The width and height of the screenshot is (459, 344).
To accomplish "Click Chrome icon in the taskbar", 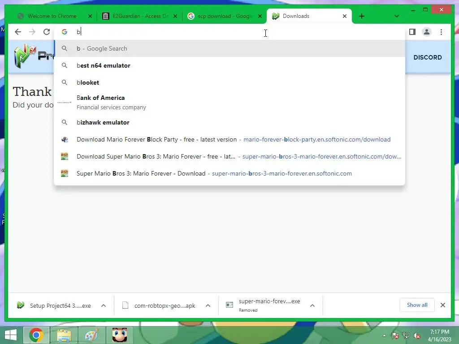I will (36, 335).
